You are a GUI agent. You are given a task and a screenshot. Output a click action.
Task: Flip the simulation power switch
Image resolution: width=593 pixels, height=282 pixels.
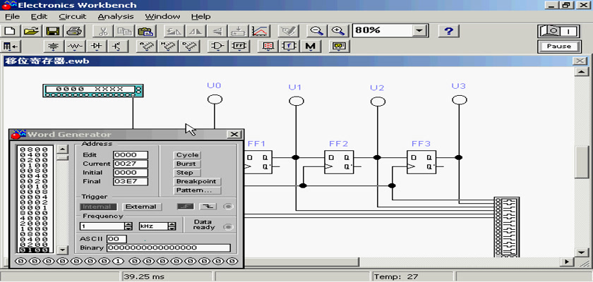pos(558,31)
